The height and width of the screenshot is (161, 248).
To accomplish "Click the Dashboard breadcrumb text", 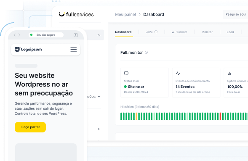I will click(x=154, y=15).
